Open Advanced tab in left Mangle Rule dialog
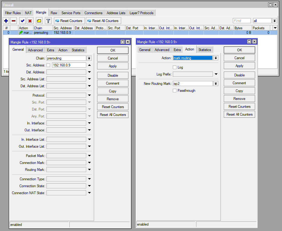 [35, 50]
